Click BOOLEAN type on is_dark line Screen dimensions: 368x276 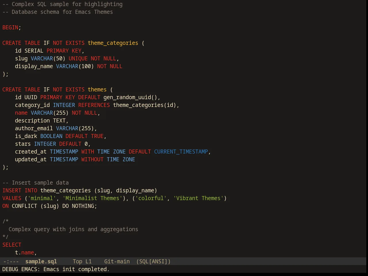(x=51, y=136)
